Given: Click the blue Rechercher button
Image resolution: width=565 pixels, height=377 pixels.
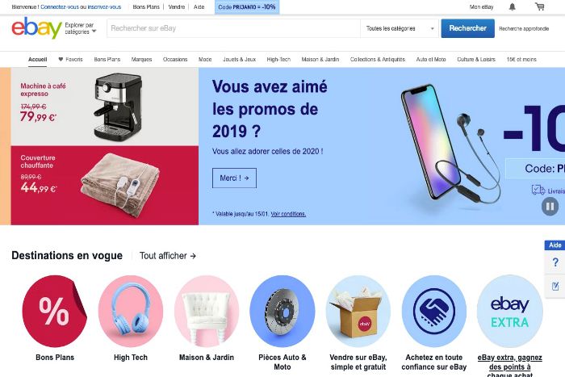Looking at the screenshot, I should (467, 28).
